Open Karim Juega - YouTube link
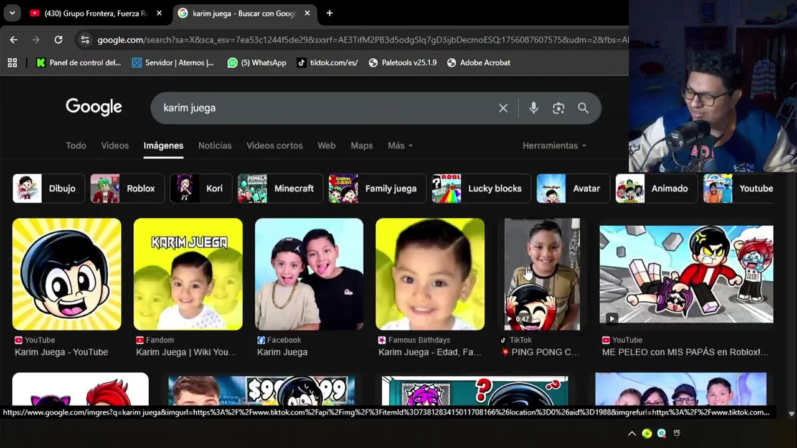The image size is (797, 448). point(62,352)
